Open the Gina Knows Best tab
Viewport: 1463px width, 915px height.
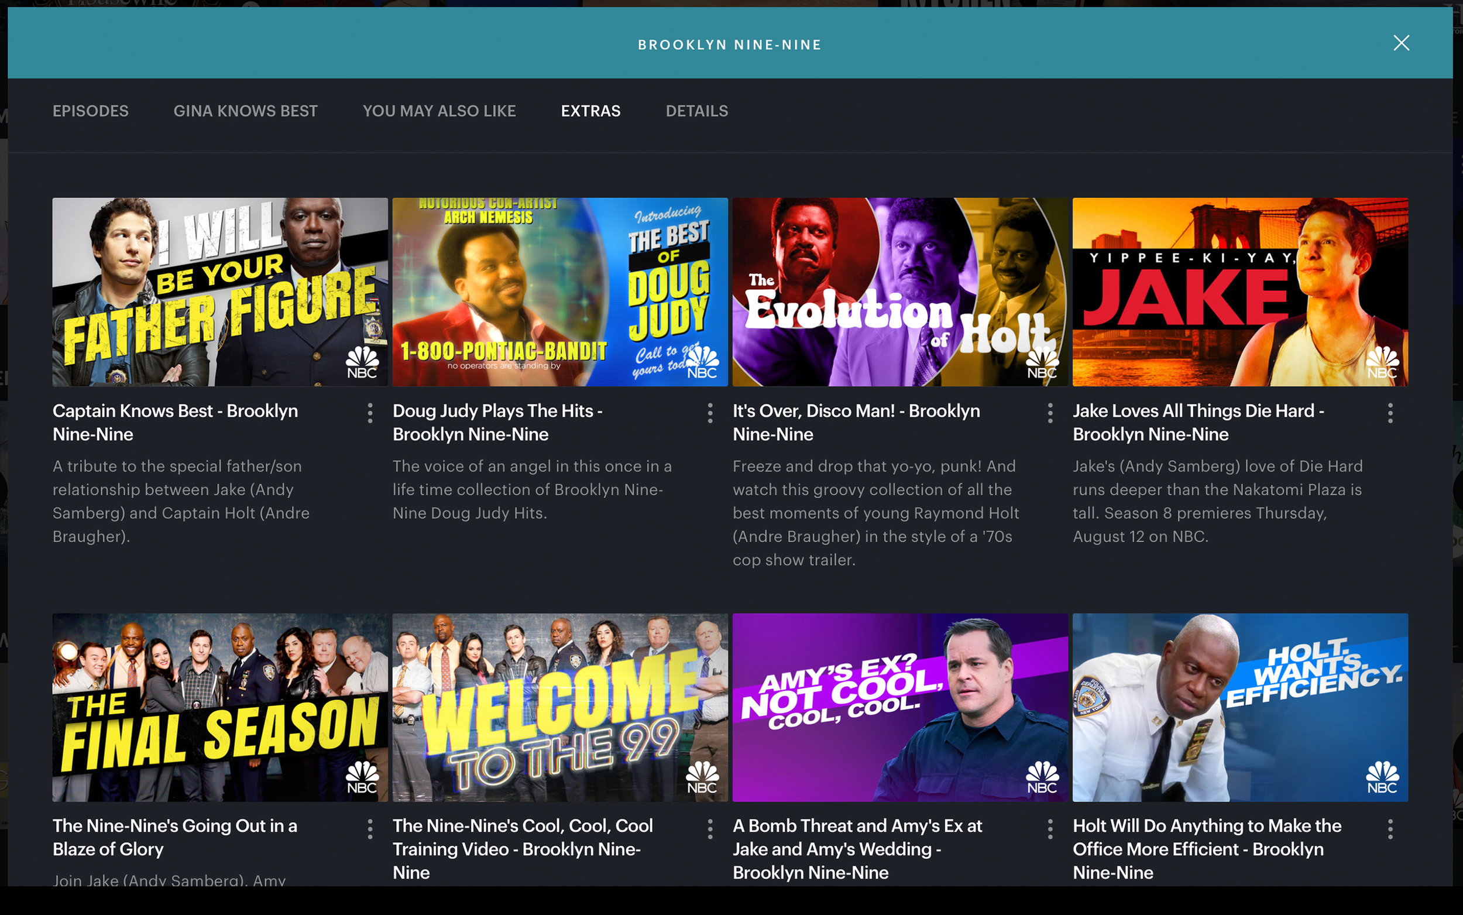(246, 111)
